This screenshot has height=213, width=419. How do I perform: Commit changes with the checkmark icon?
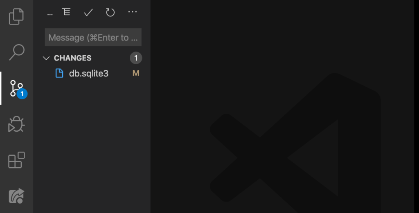(88, 12)
